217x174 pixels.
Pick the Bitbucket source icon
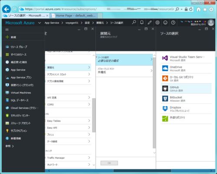[165, 99]
